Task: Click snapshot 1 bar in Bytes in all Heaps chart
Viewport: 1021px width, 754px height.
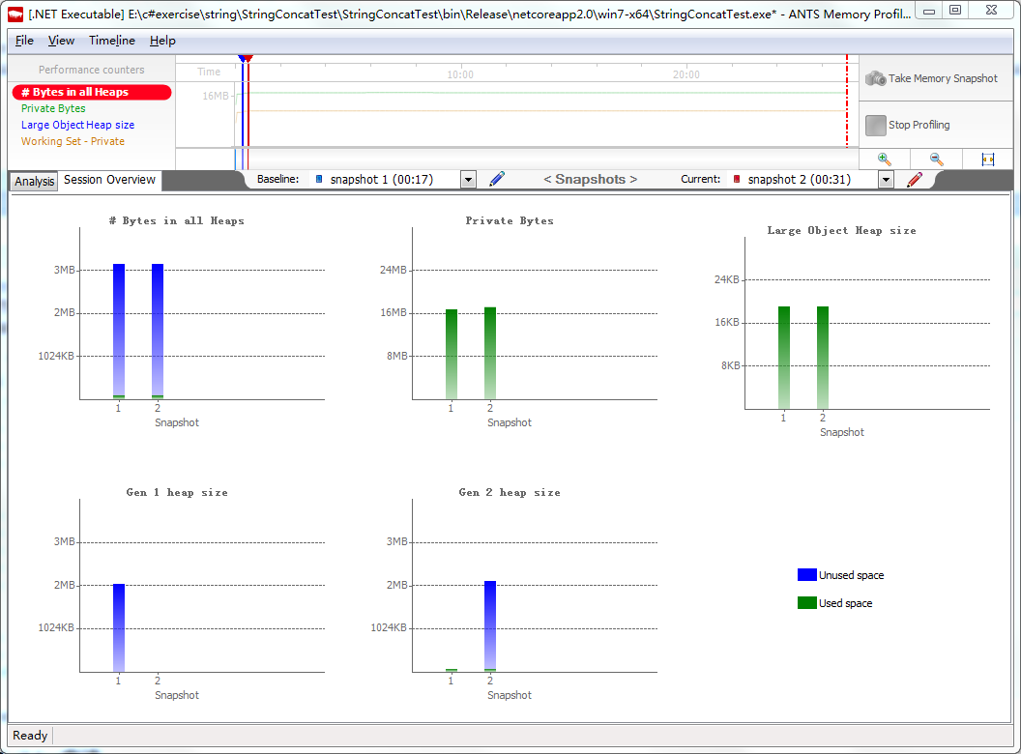Action: click(x=119, y=332)
